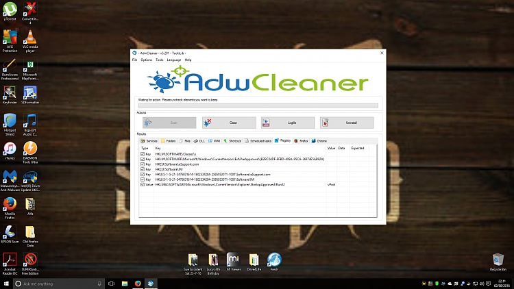514x289 pixels.
Task: Close the AdwCleaner window
Action: (x=382, y=53)
